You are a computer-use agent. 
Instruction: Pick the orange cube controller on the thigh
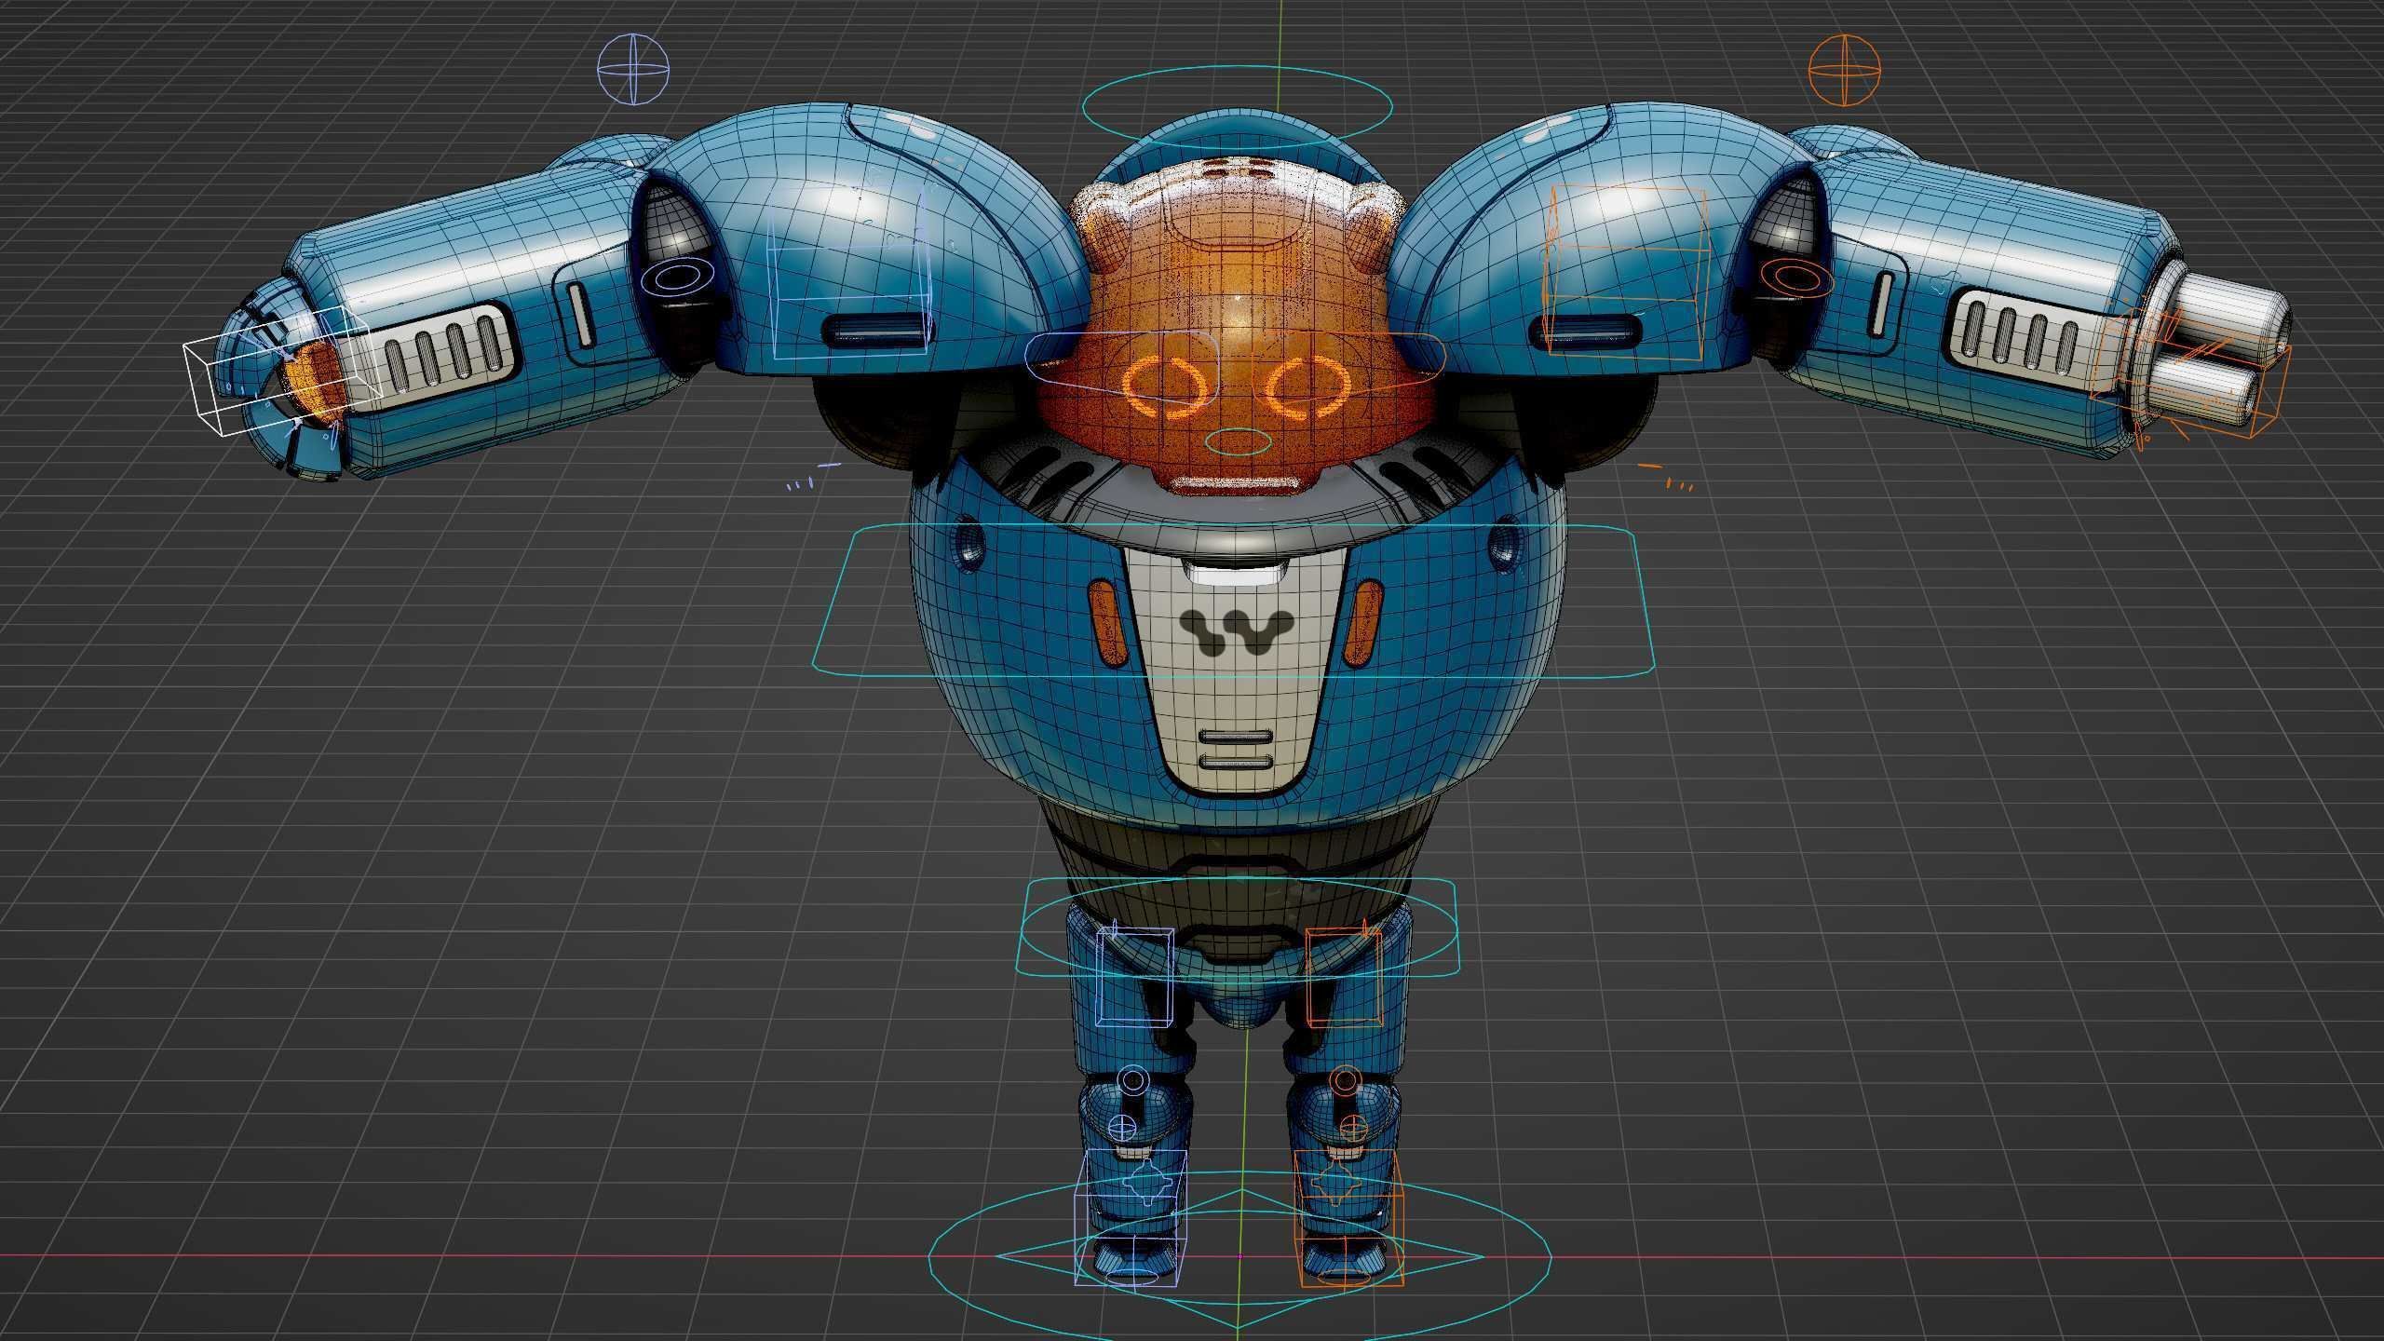coord(1344,976)
